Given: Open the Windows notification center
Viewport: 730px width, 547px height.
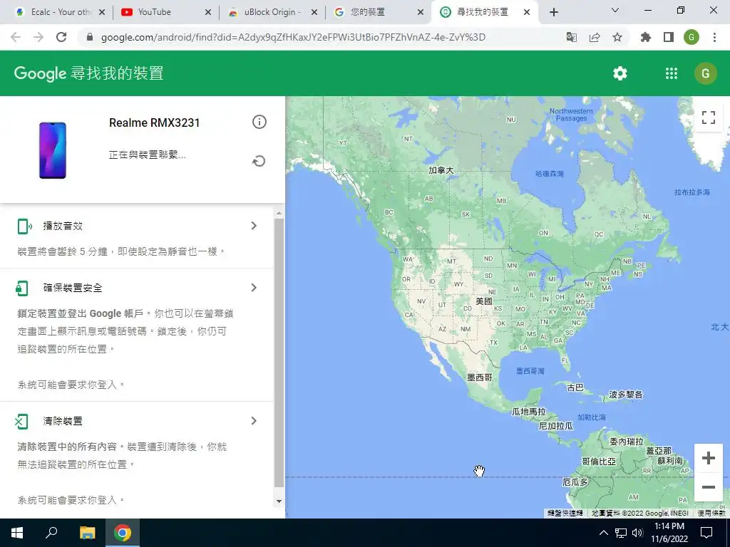Looking at the screenshot, I should click(x=706, y=533).
